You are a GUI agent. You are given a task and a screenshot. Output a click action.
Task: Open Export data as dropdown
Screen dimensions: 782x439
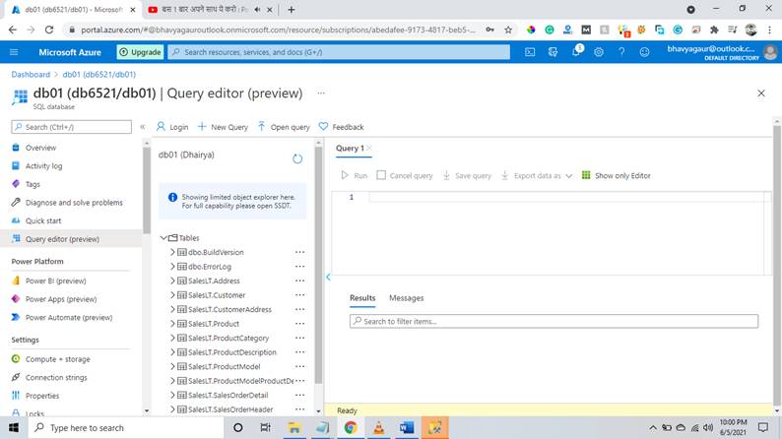(x=537, y=175)
